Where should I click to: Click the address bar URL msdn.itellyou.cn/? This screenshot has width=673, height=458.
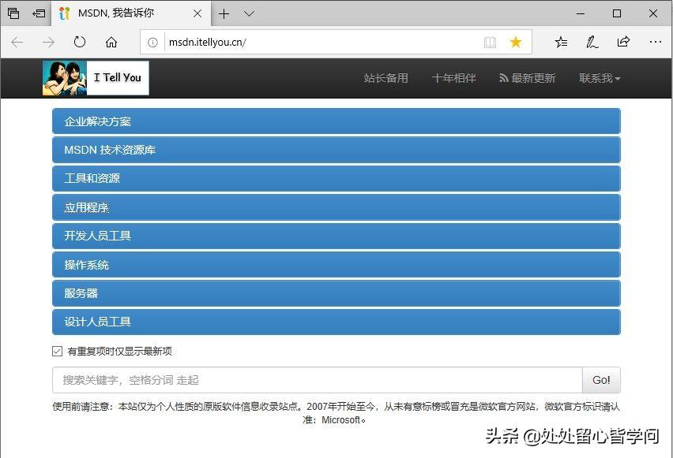207,43
